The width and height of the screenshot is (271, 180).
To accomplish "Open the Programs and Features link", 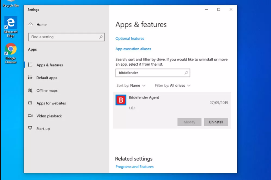I will [134, 167].
